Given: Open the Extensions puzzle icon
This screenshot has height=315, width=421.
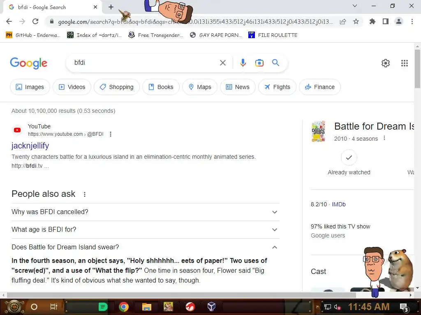Looking at the screenshot, I should click(372, 21).
